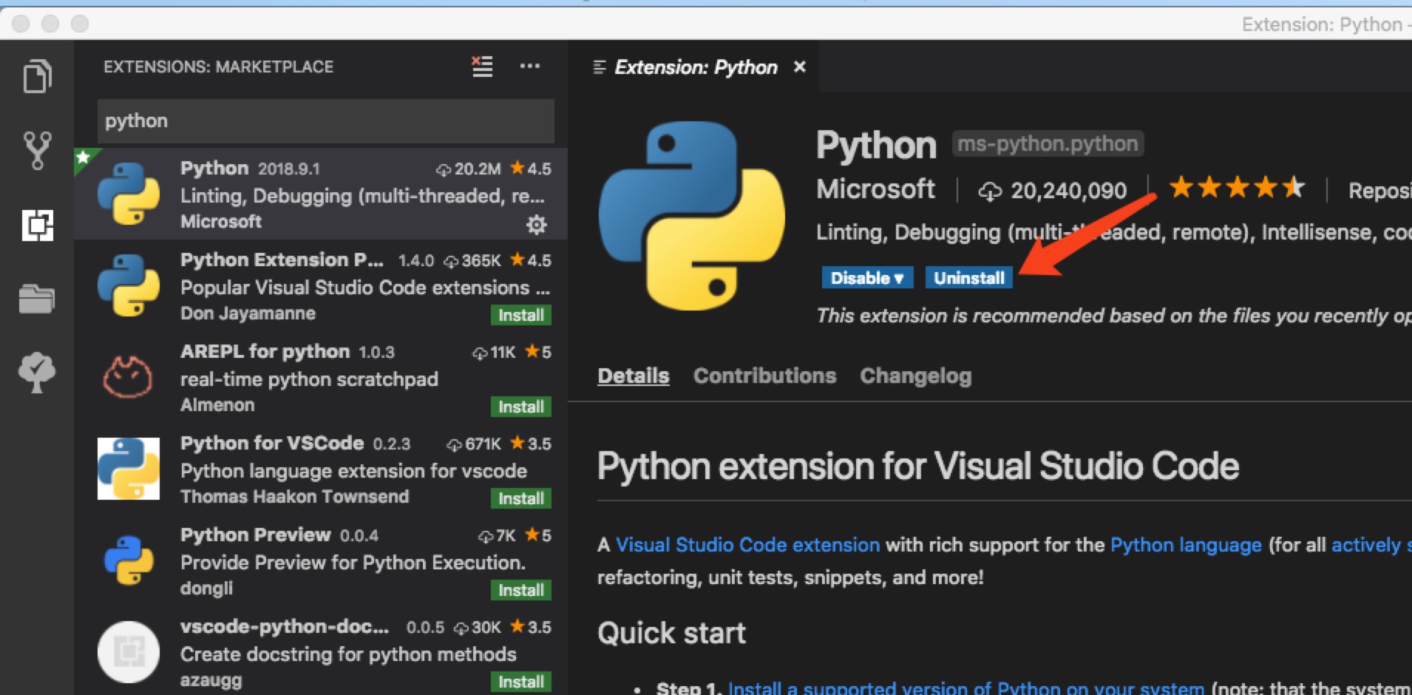The image size is (1412, 695).
Task: Open the Python language link
Action: tap(1186, 545)
